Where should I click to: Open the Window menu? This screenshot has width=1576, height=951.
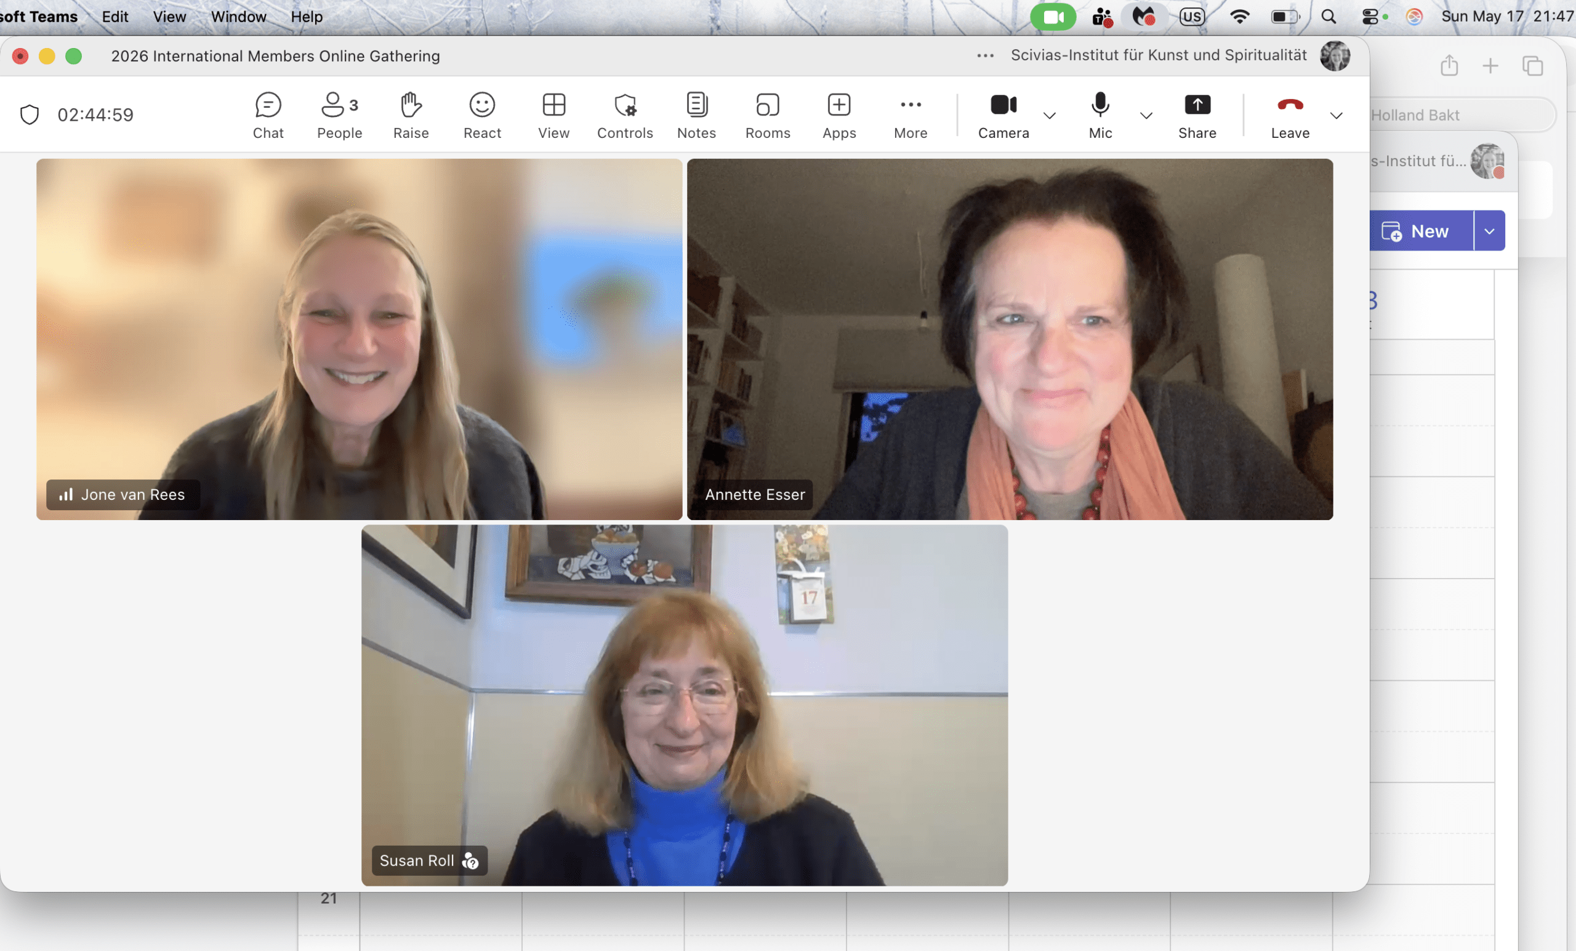point(239,17)
